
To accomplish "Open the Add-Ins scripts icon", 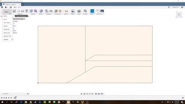I will click(85, 11).
